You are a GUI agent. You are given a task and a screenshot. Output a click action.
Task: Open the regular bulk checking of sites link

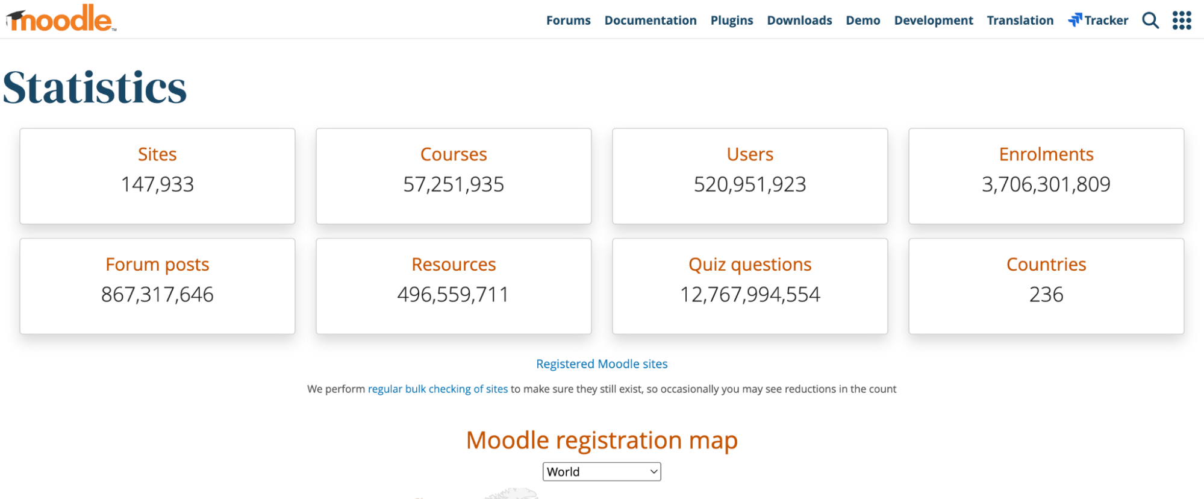click(x=438, y=389)
